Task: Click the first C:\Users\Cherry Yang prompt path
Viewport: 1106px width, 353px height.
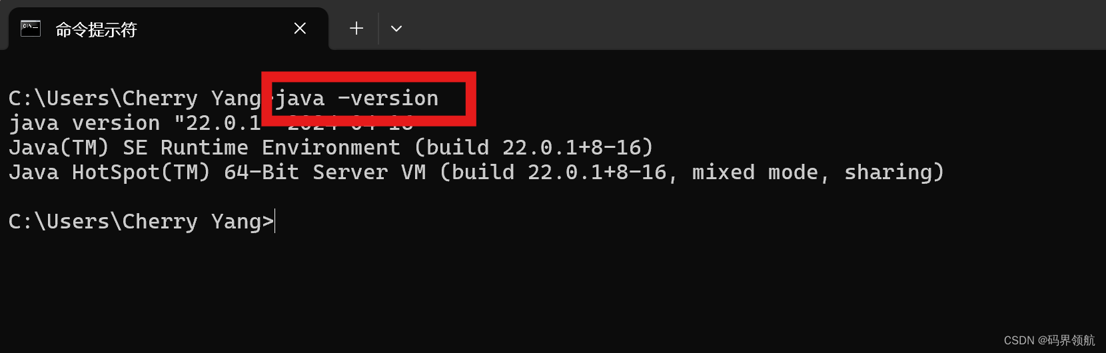Action: [135, 99]
